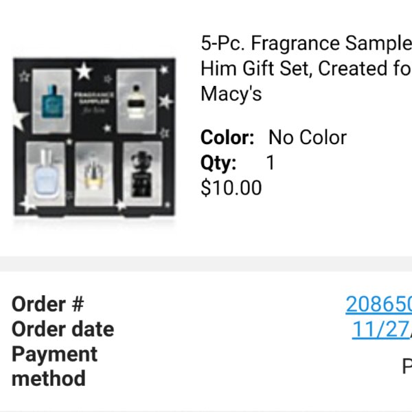Click the light blue bottle in thumbnail

[x=45, y=174]
